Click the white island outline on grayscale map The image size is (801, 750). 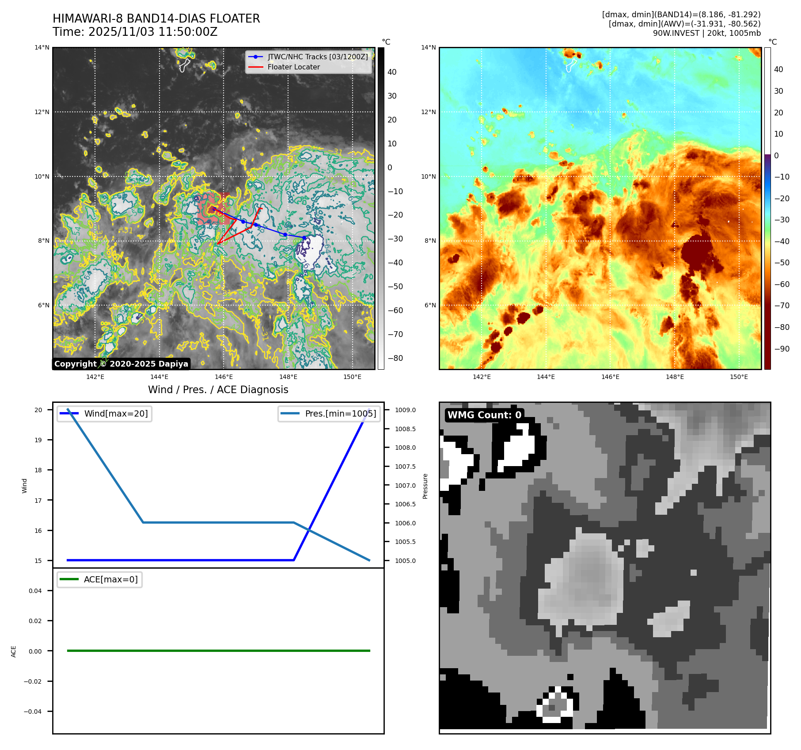(x=184, y=65)
